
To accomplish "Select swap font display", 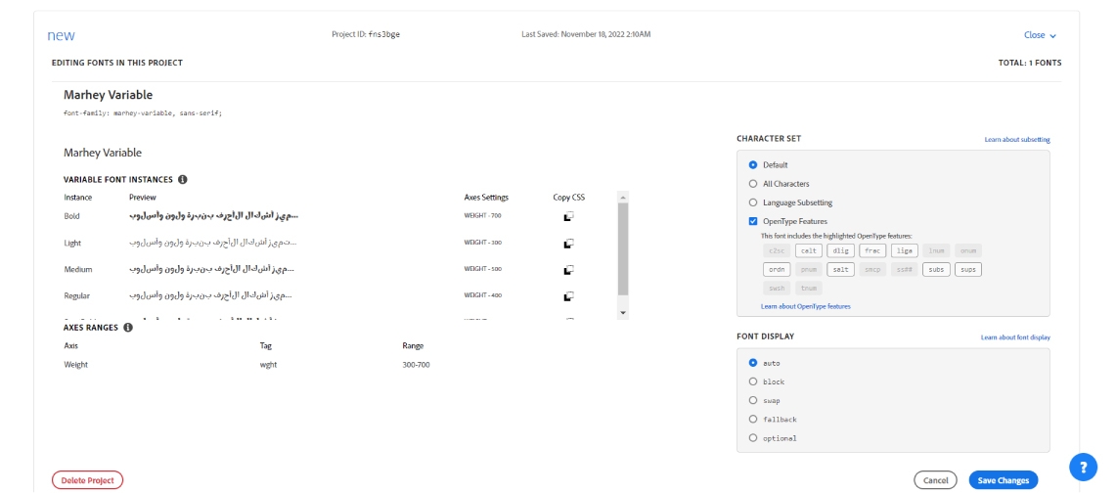I will [x=753, y=400].
